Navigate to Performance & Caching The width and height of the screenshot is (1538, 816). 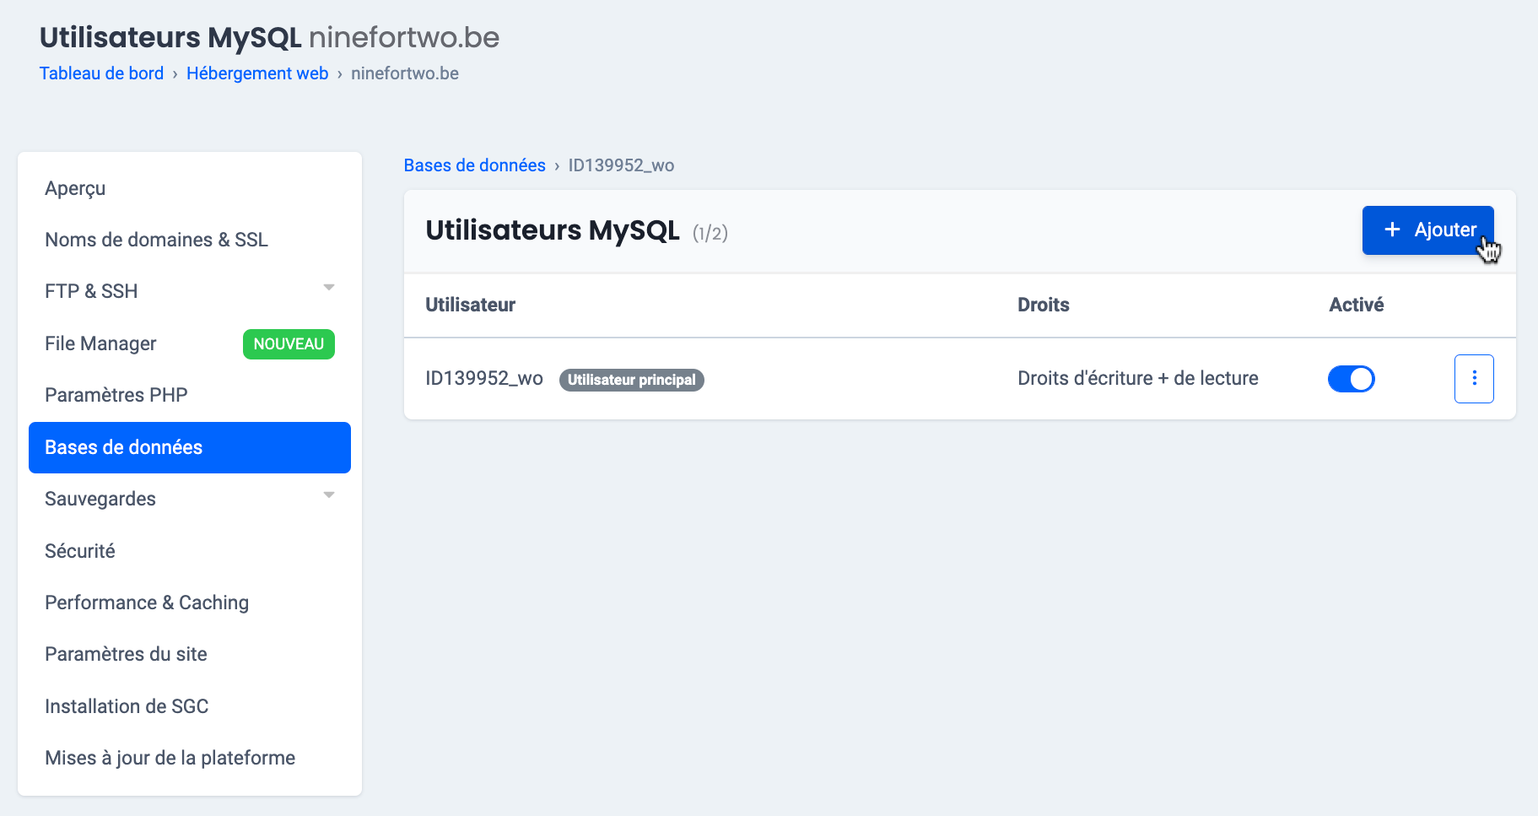(x=146, y=603)
